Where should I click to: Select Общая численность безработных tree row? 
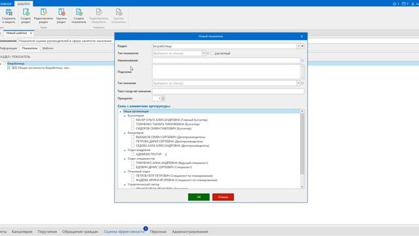point(41,68)
